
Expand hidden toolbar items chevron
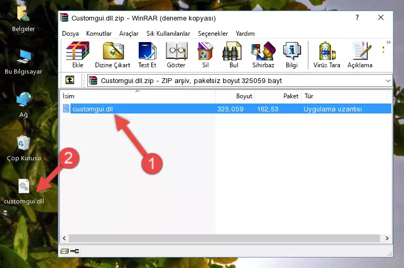[x=389, y=42]
